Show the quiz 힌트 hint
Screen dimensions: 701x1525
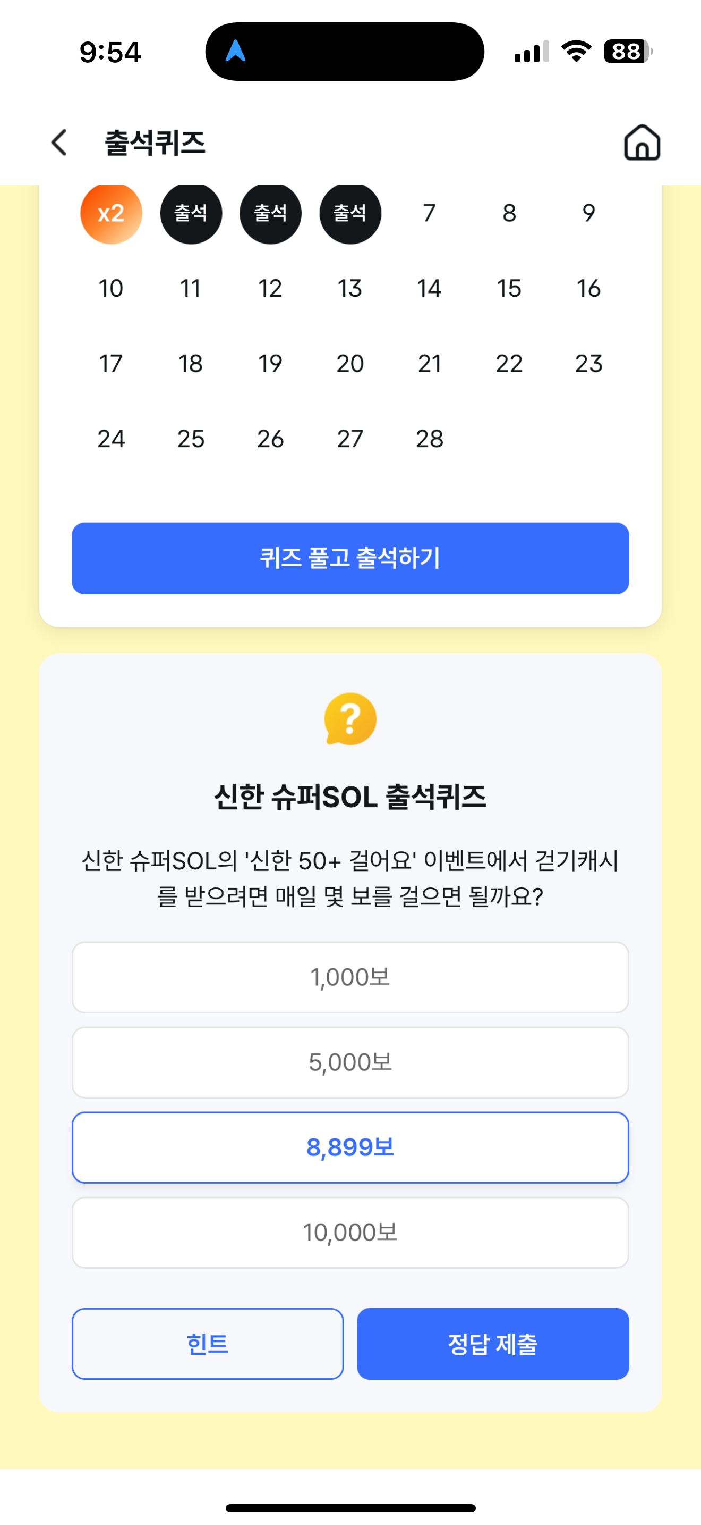(208, 1344)
